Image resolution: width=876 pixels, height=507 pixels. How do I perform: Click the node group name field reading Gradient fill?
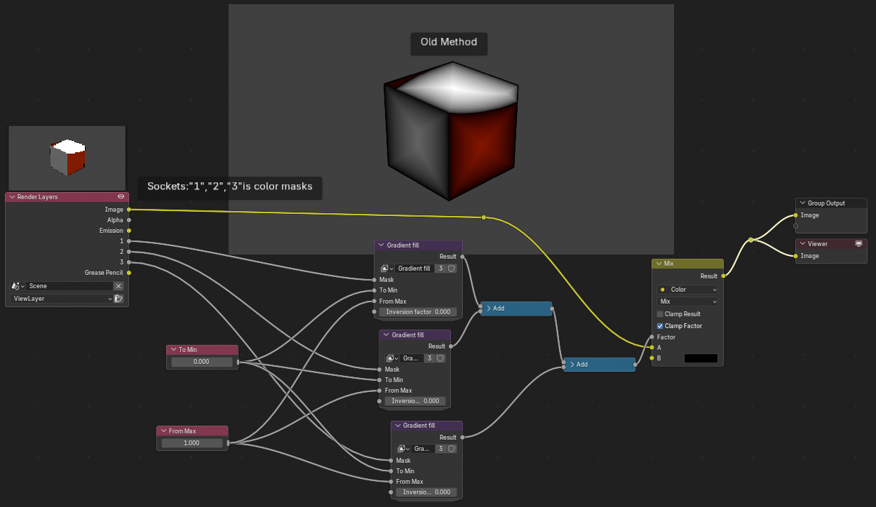tap(415, 269)
